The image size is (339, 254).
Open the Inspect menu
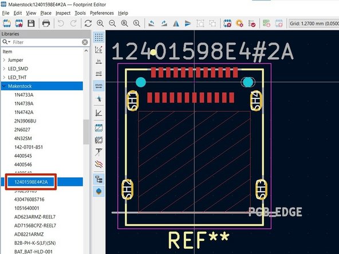click(63, 13)
